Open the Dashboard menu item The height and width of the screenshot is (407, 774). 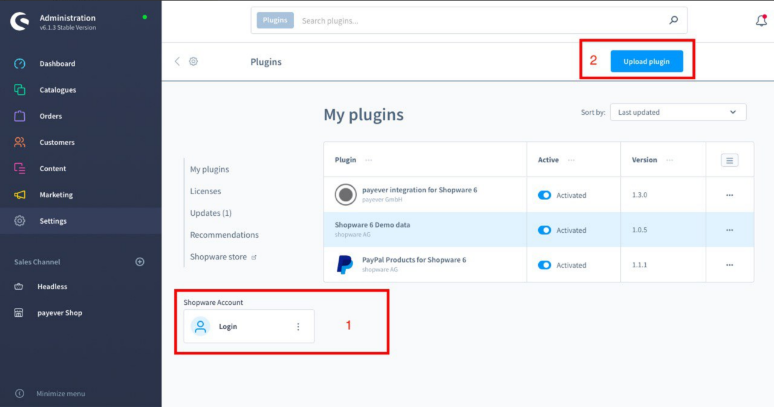57,63
